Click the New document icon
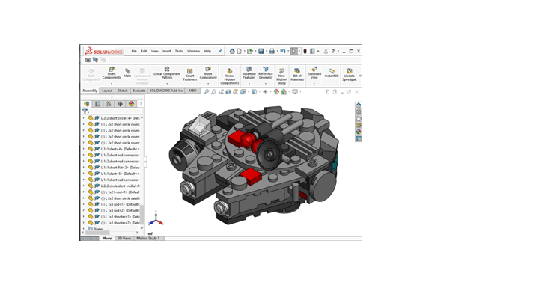The width and height of the screenshot is (539, 303). pos(240,51)
